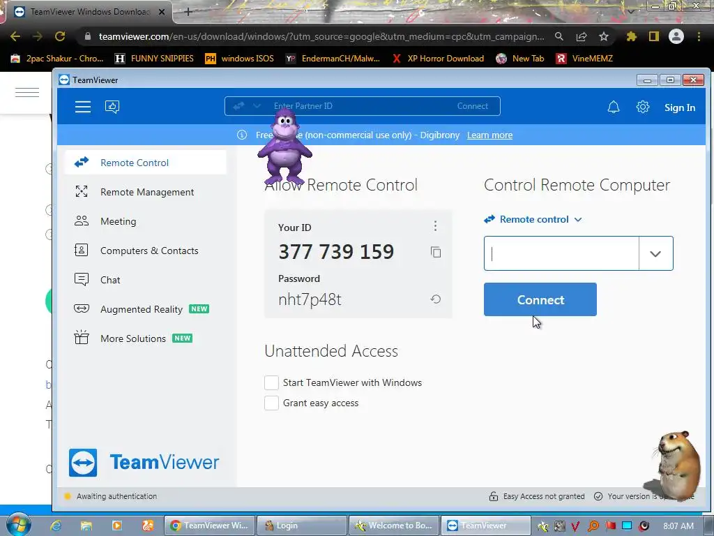Open Chrome three-dot menu
The height and width of the screenshot is (536, 714).
(699, 36)
